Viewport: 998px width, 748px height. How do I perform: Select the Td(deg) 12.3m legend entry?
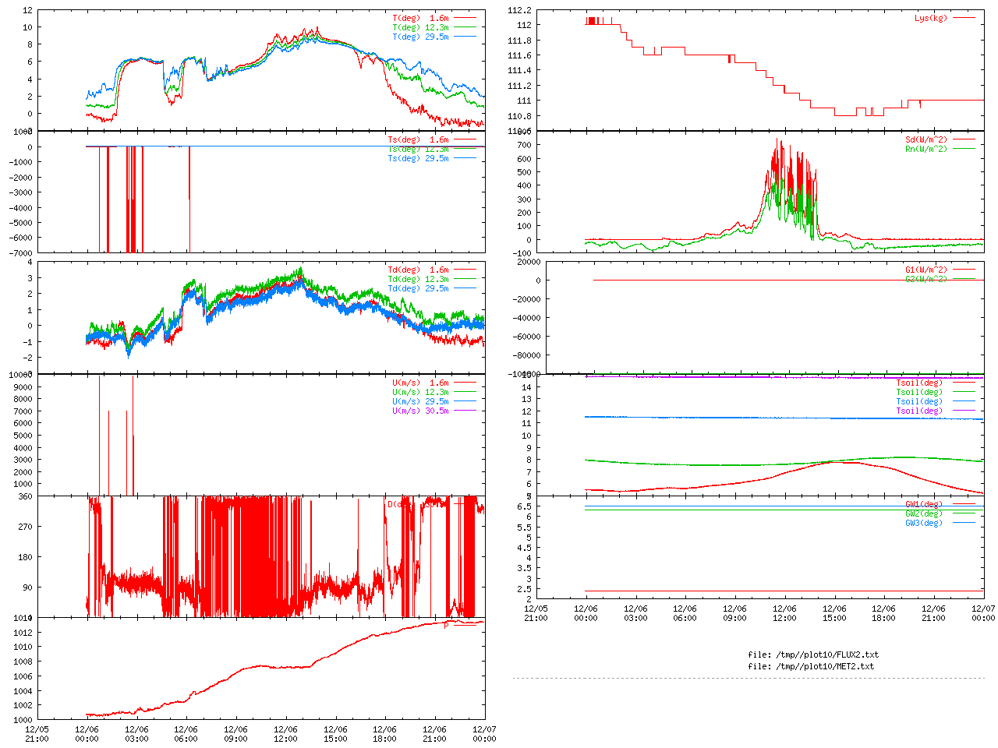[x=418, y=279]
